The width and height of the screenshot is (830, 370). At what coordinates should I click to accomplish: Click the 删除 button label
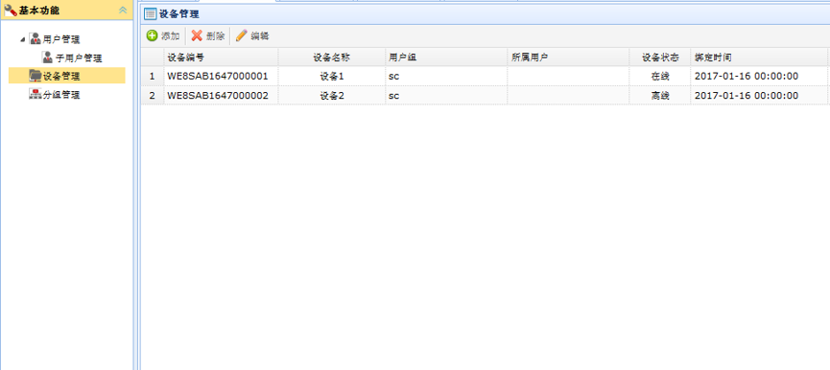pyautogui.click(x=216, y=35)
